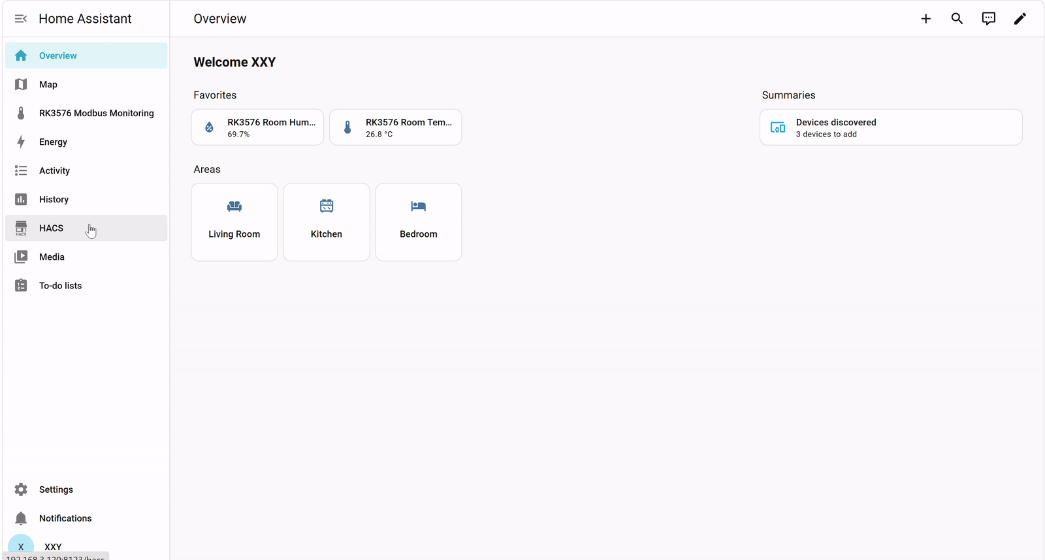Click the HACS store icon

pos(21,228)
